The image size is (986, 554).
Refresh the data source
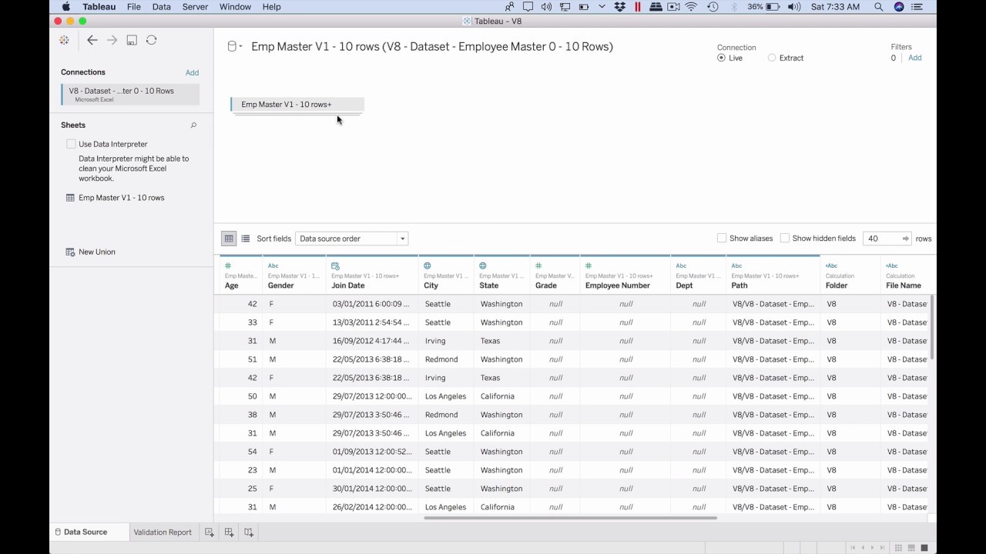152,40
